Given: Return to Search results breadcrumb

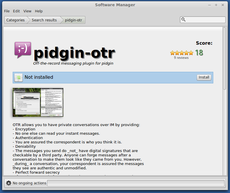Looking at the screenshot, I should click(44, 20).
